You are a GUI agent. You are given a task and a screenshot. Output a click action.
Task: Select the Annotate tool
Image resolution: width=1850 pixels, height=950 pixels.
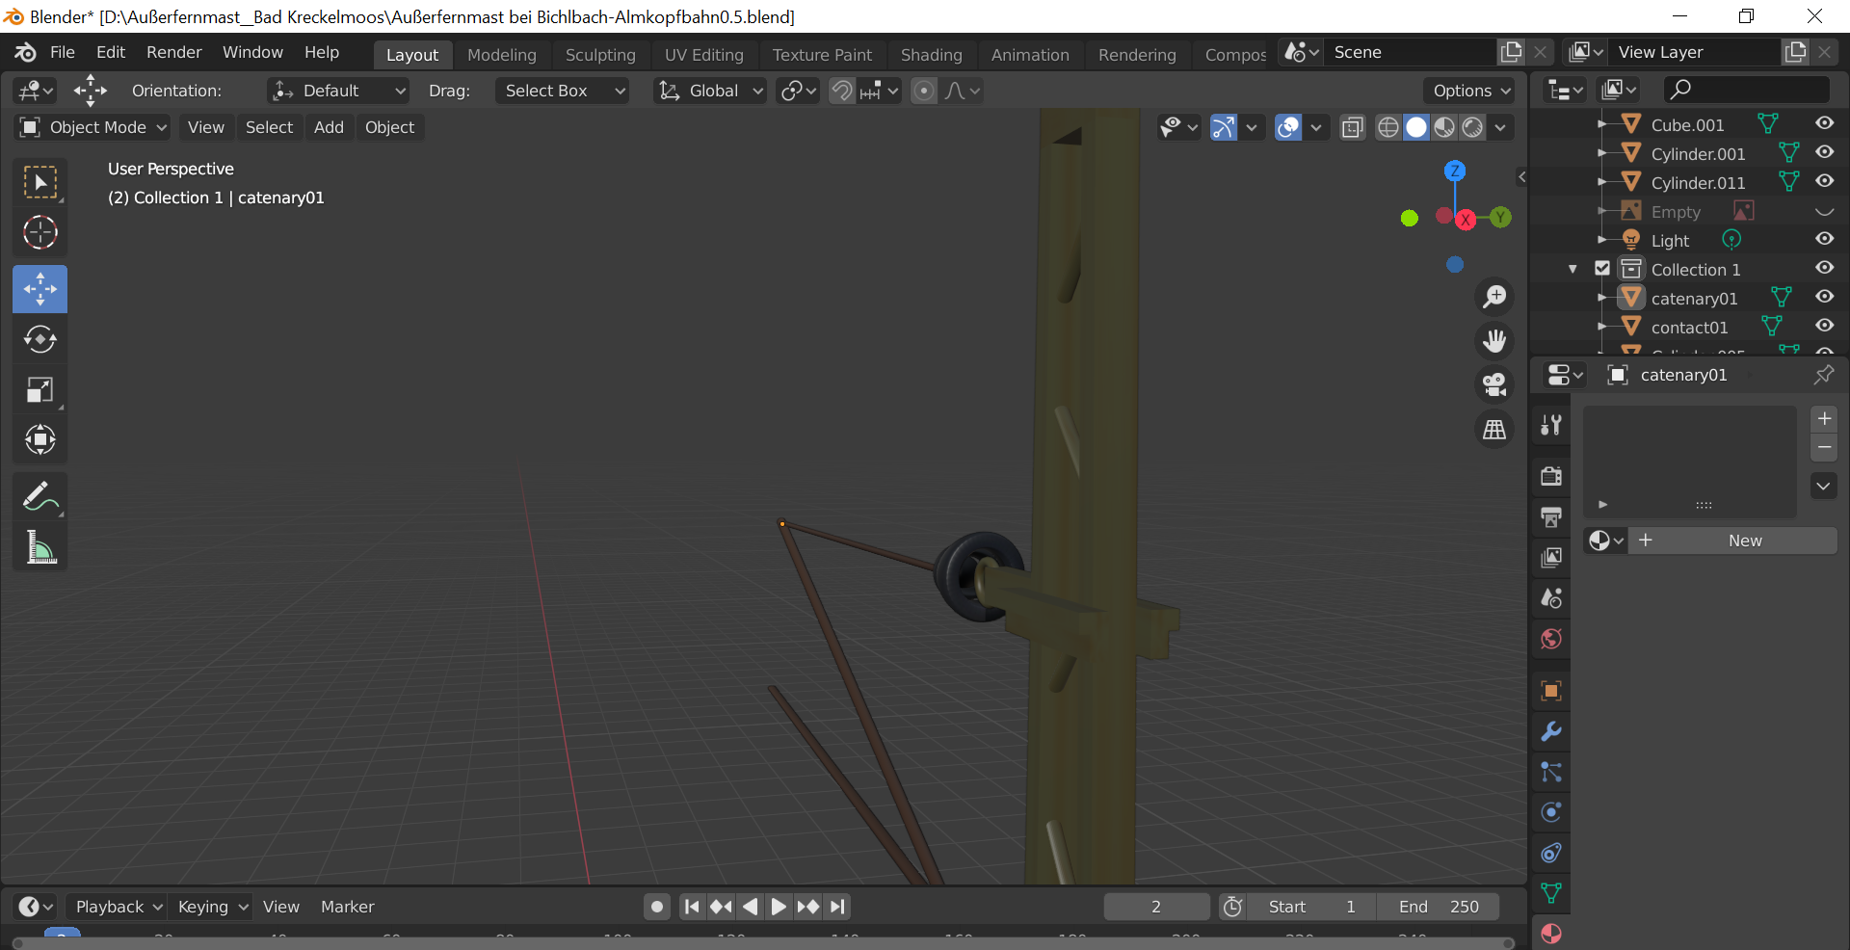point(40,497)
